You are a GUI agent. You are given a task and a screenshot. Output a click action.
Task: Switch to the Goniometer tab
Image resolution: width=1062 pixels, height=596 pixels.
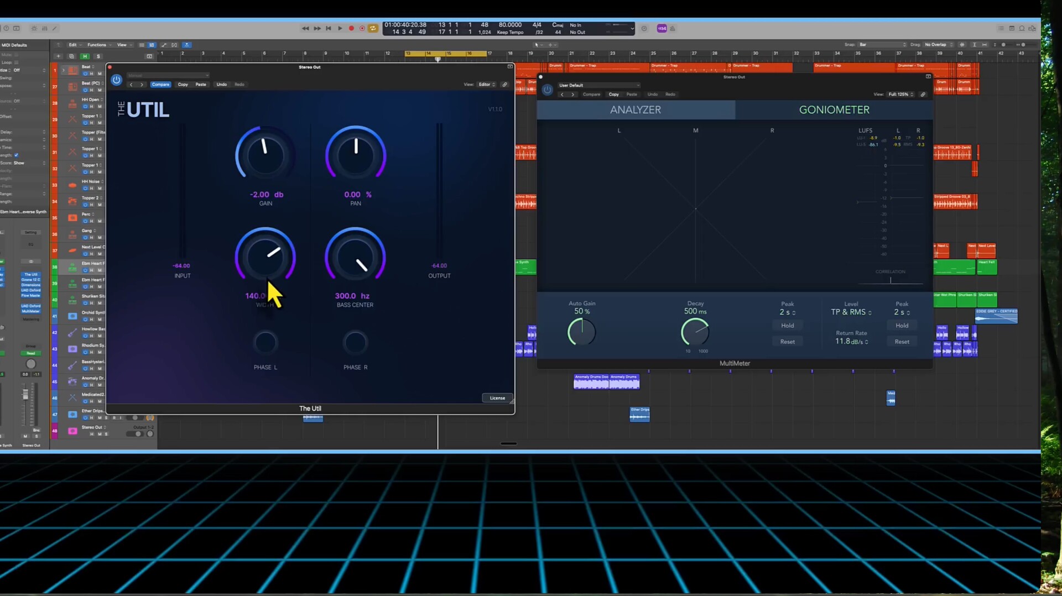834,109
